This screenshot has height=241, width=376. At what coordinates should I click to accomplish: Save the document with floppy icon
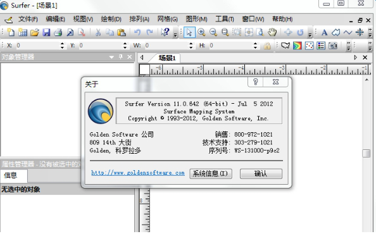tap(46, 32)
